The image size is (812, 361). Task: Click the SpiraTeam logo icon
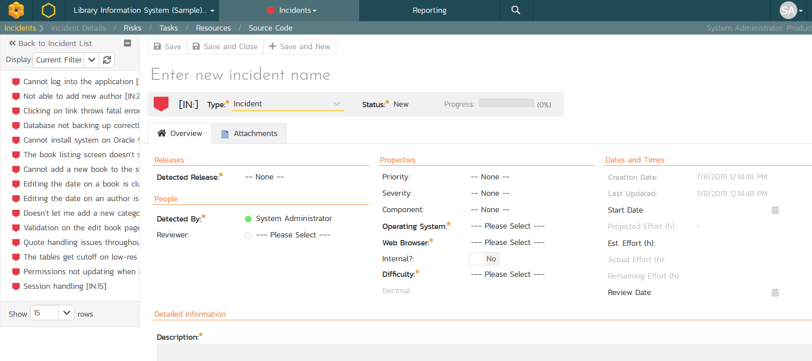[x=16, y=10]
